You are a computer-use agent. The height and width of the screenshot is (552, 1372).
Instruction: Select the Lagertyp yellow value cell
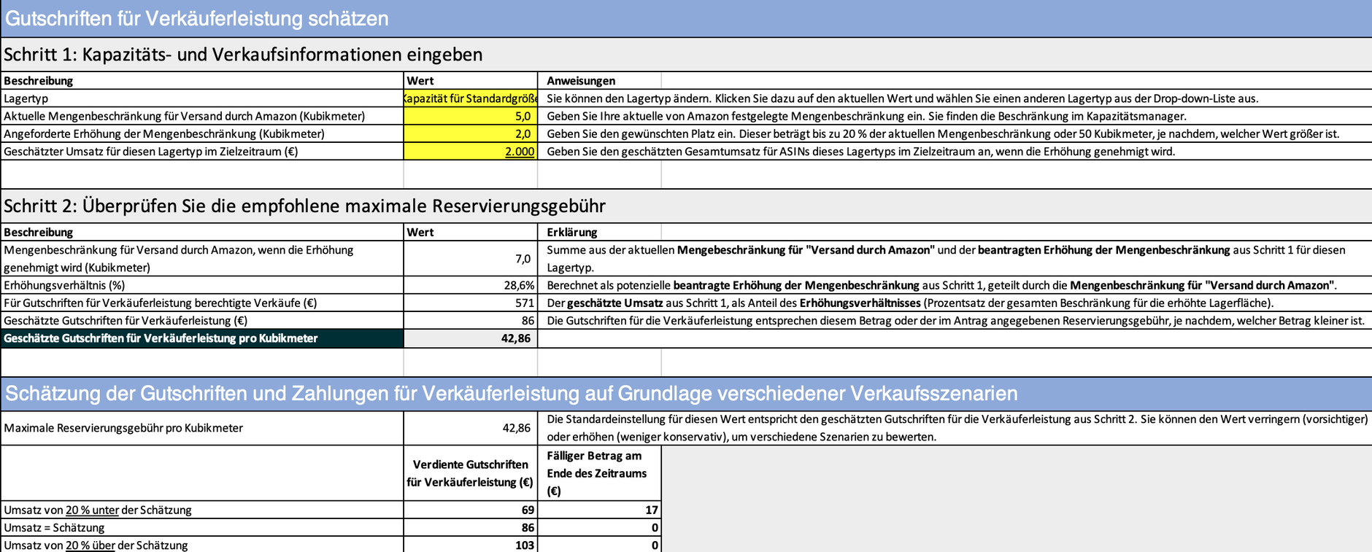click(x=471, y=98)
